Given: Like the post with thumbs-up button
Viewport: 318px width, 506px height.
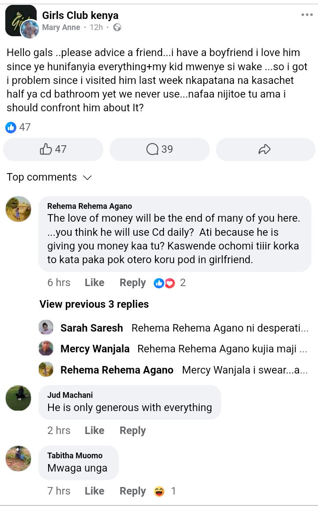Looking at the screenshot, I should 53,150.
